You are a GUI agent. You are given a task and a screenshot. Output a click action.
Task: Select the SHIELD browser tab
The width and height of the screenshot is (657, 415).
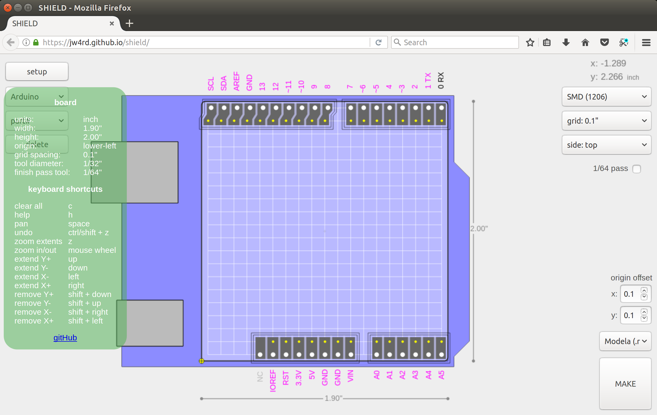[x=63, y=24]
